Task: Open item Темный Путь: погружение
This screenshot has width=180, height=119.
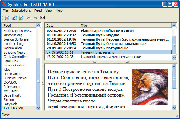Action: tap(105, 48)
